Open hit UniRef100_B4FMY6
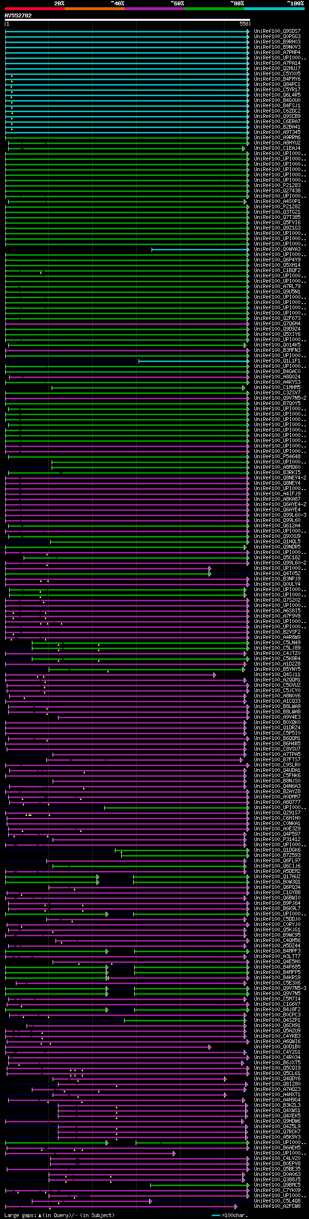Viewport: 309px width, 1219px height. pos(277,79)
